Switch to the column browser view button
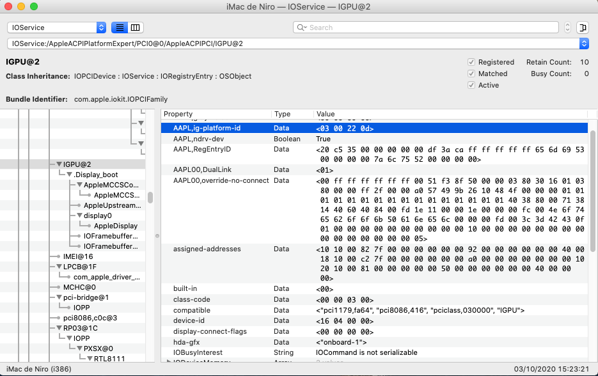This screenshot has width=598, height=376. tap(136, 27)
